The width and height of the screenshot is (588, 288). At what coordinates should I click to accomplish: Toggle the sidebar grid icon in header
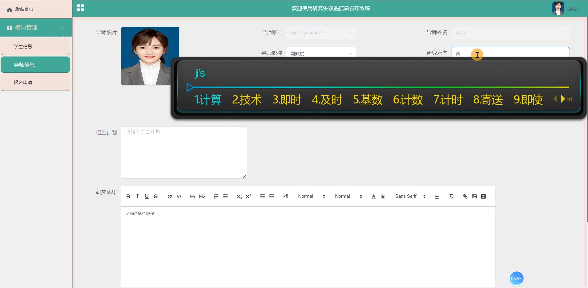80,8
